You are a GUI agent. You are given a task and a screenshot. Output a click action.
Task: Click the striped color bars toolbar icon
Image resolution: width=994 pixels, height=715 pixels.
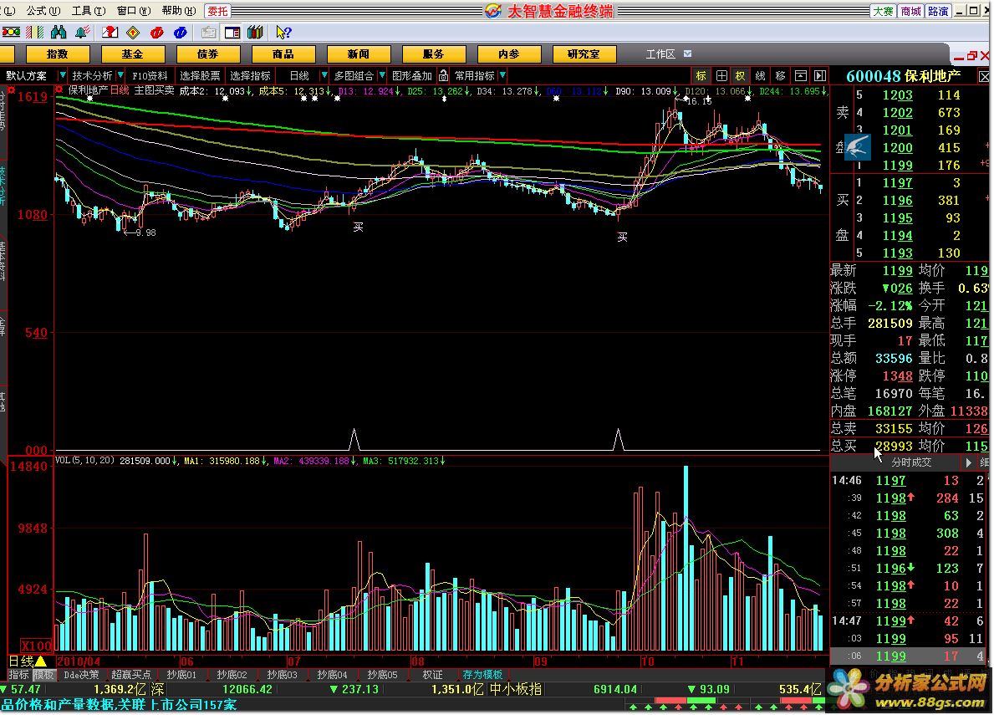[x=34, y=33]
